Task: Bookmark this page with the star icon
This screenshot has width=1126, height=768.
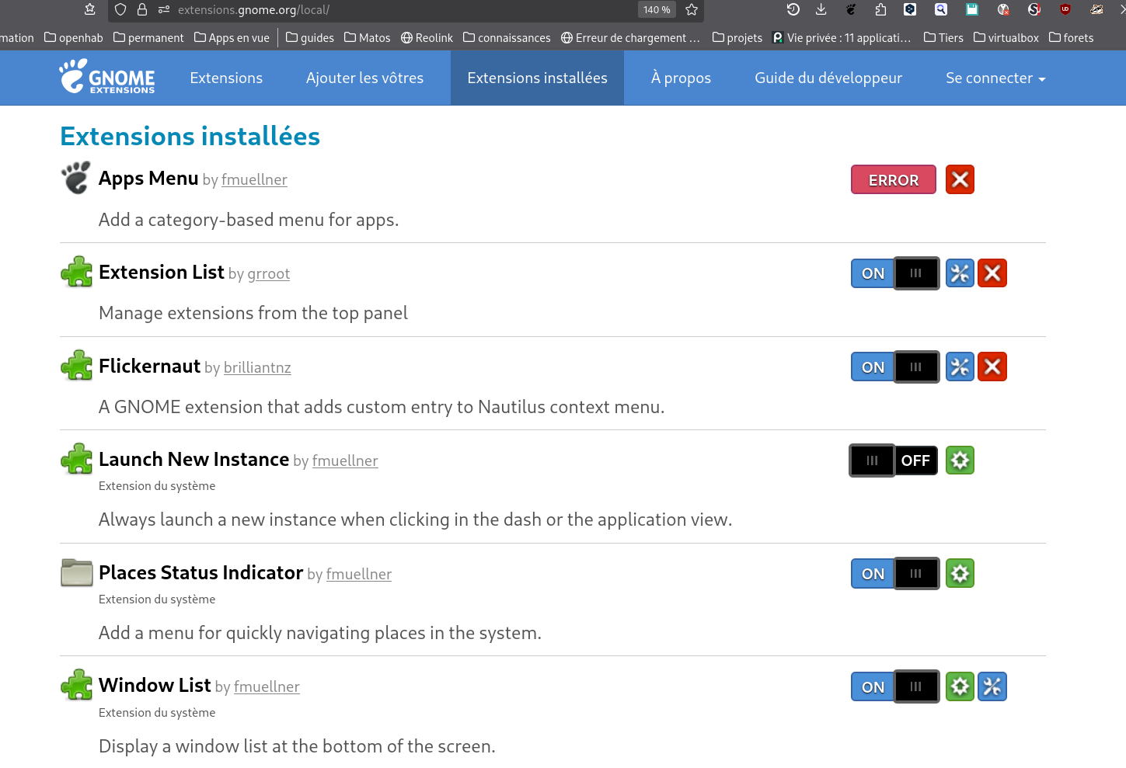Action: [692, 10]
